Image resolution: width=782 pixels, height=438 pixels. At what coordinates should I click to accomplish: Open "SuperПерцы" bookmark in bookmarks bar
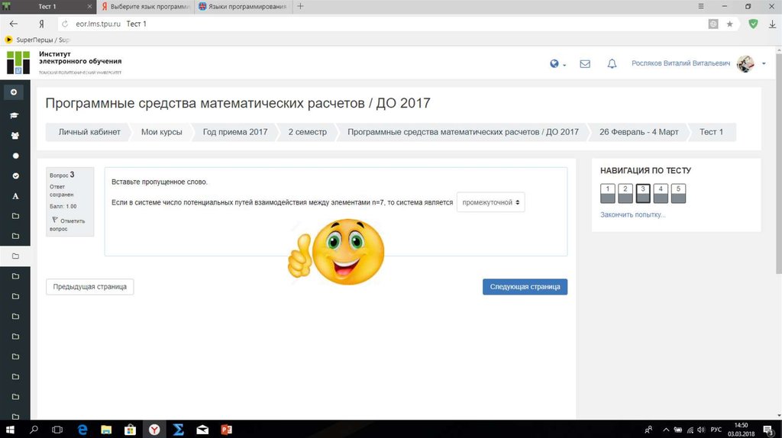click(x=37, y=40)
